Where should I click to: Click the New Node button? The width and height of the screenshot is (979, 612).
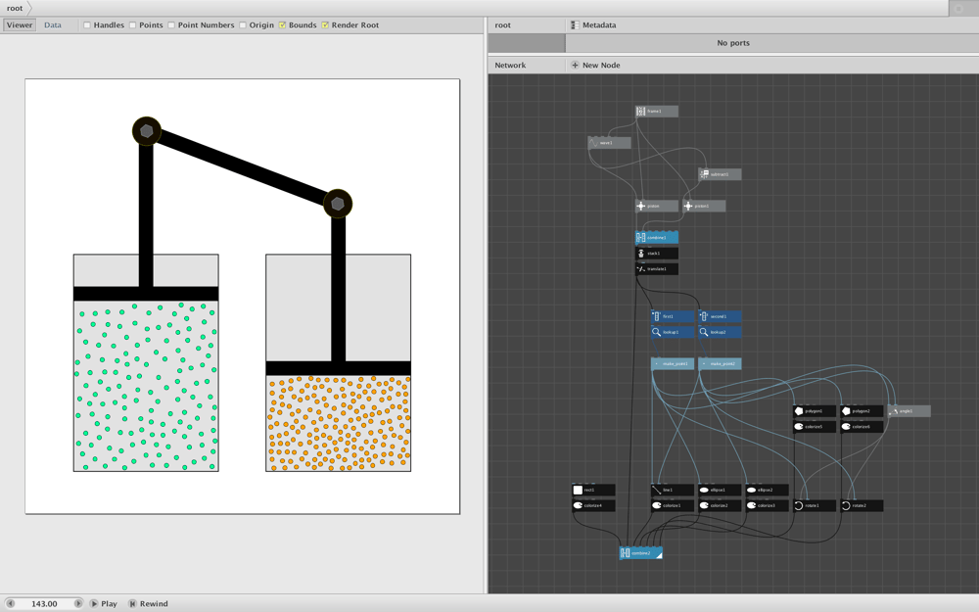(595, 65)
